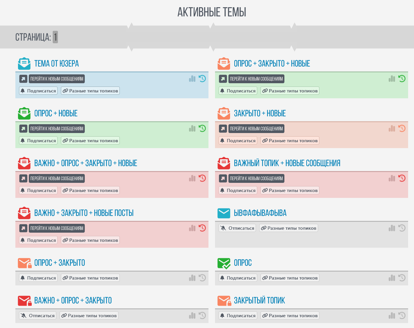
Task: Go to new messages in 'Опрос + Новые'
Action: point(57,129)
